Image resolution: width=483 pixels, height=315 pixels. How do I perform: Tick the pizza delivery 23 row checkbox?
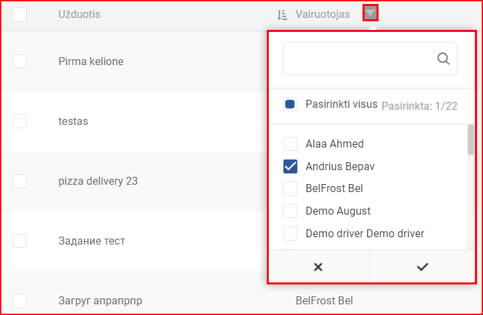tap(19, 181)
